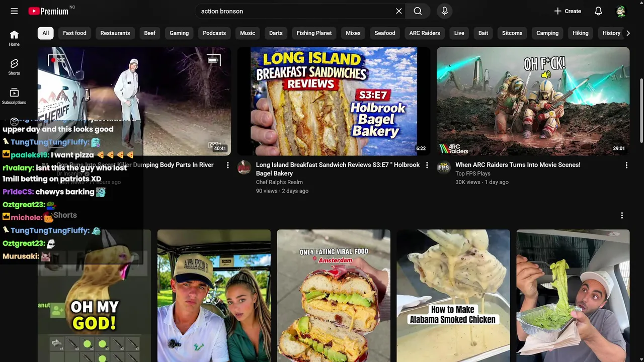Click Top FPS Plays channel avatar
Viewport: 644px width, 362px height.
click(x=443, y=167)
